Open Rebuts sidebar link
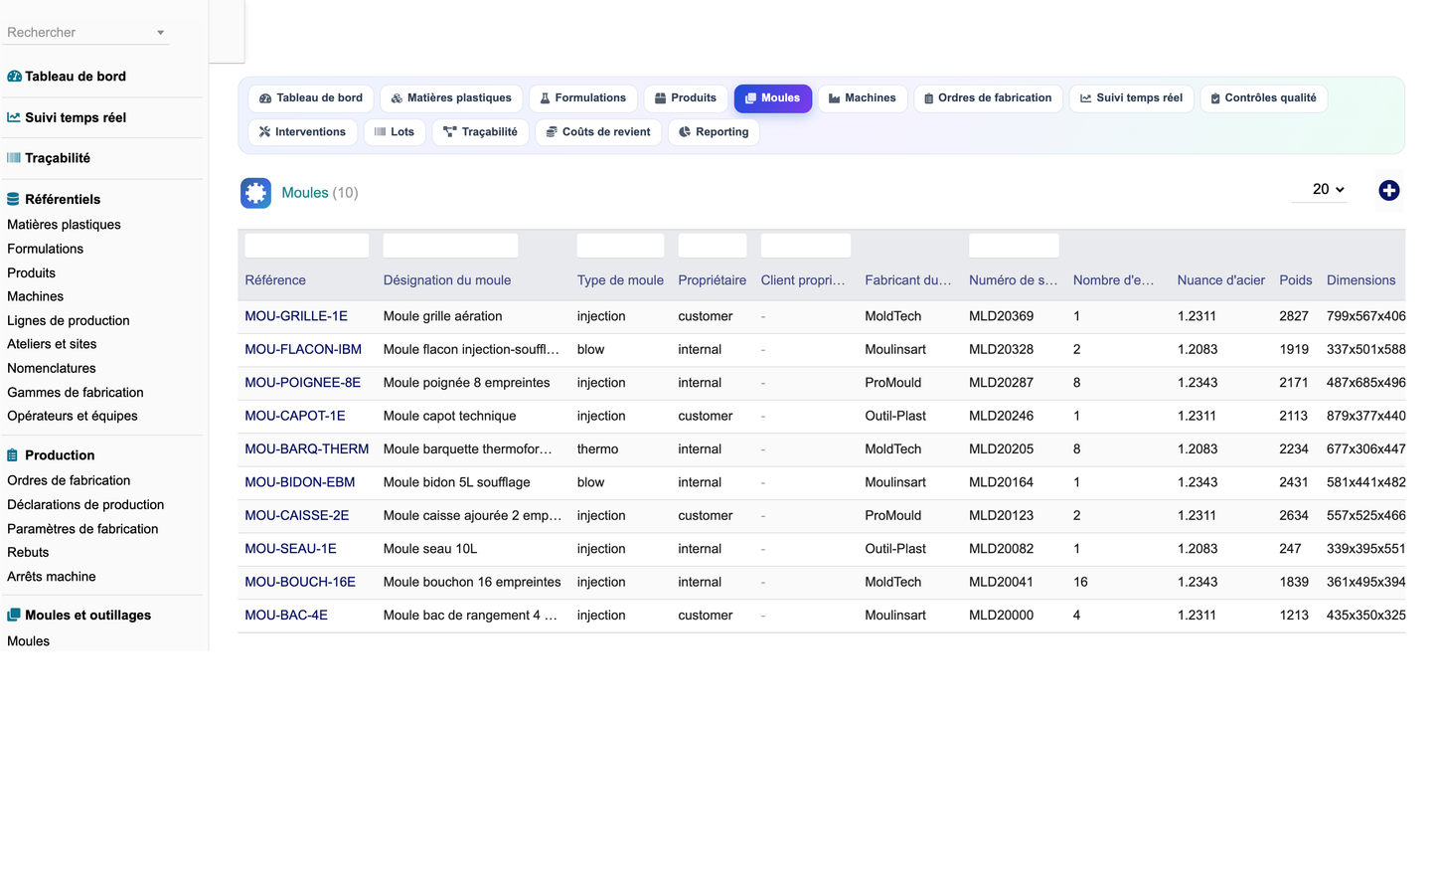The height and width of the screenshot is (889, 1436). pyautogui.click(x=28, y=553)
